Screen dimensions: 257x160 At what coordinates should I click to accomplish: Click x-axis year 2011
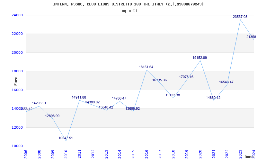click(x=79, y=154)
